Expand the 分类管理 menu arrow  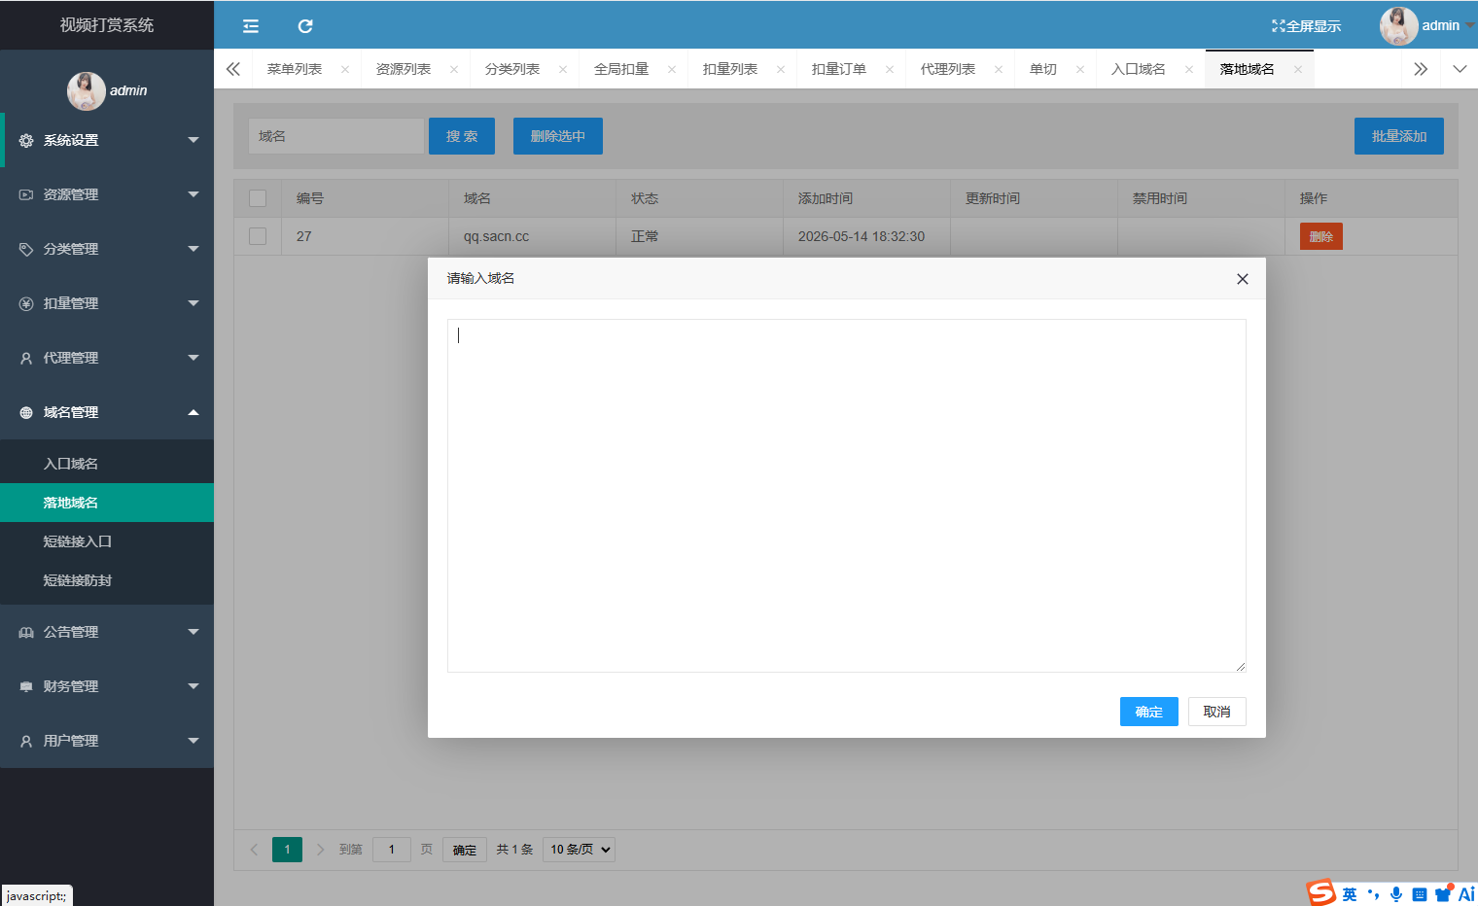[x=194, y=250]
